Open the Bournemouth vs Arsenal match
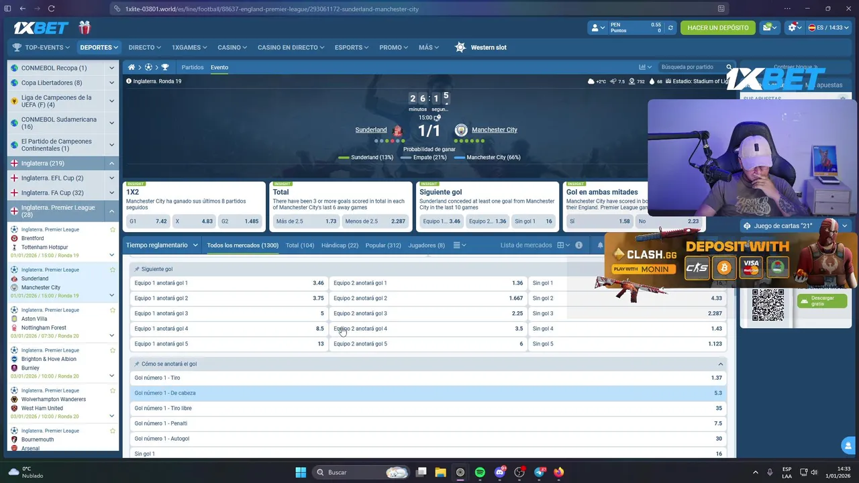 pyautogui.click(x=63, y=439)
